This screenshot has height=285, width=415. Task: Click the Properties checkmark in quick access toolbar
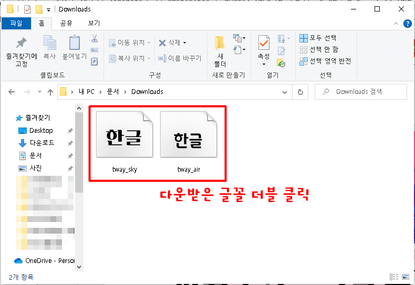coord(27,9)
